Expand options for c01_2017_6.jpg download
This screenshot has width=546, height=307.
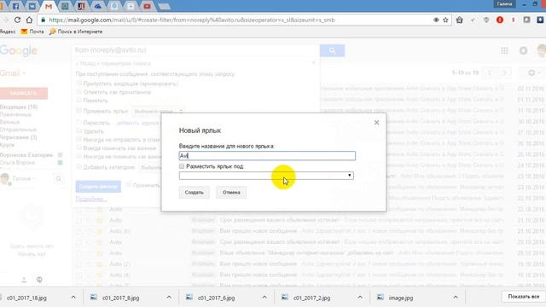pyautogui.click(x=264, y=298)
